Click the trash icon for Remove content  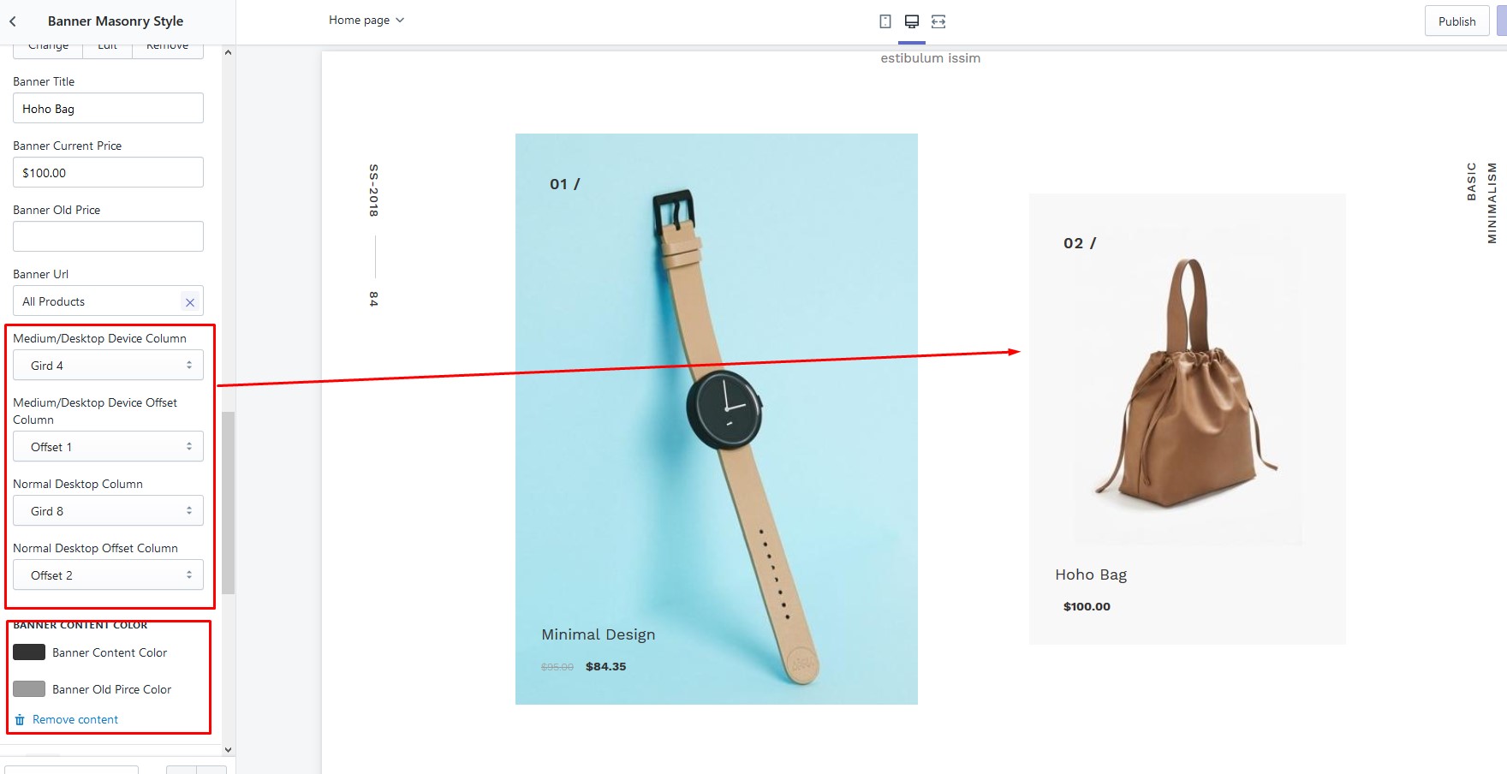point(20,720)
